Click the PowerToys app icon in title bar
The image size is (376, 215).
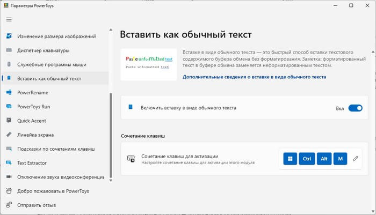tap(6, 5)
